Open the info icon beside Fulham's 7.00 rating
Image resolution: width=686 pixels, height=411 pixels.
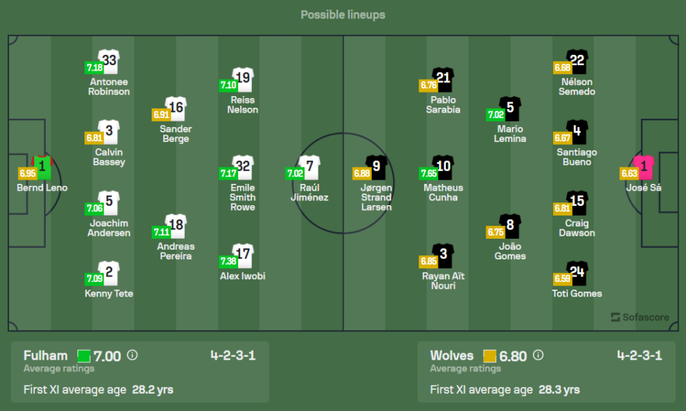[132, 355]
